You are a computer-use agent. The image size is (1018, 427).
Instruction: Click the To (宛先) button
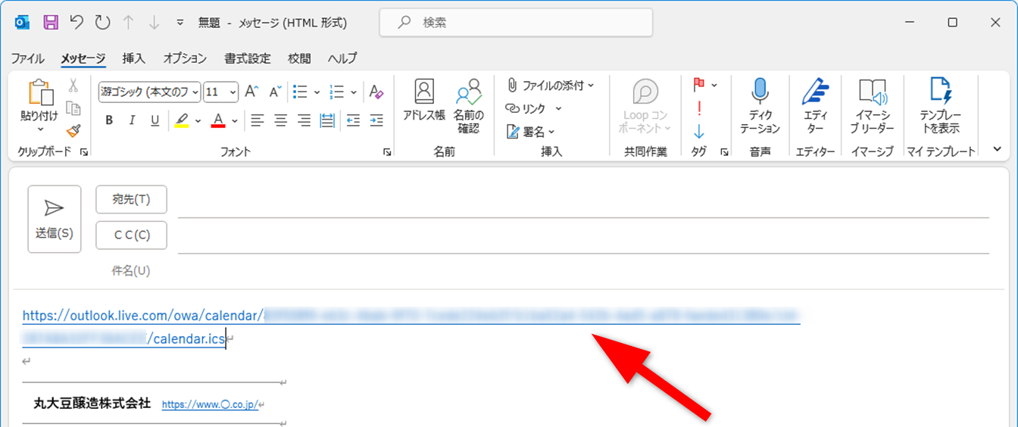(131, 200)
